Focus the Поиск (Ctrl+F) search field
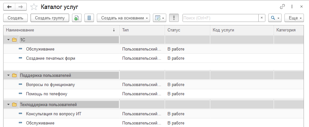This screenshot has height=127, width=309. click(x=221, y=18)
